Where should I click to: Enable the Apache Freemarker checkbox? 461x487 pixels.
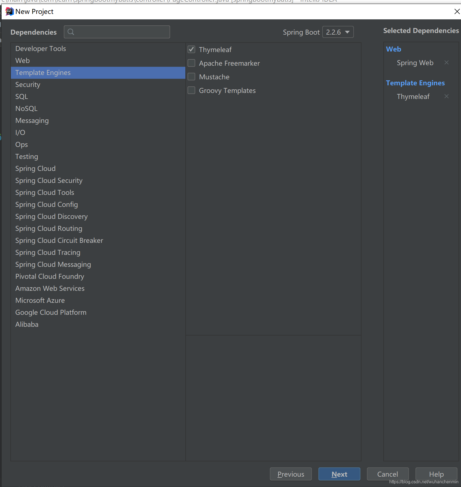pos(192,63)
